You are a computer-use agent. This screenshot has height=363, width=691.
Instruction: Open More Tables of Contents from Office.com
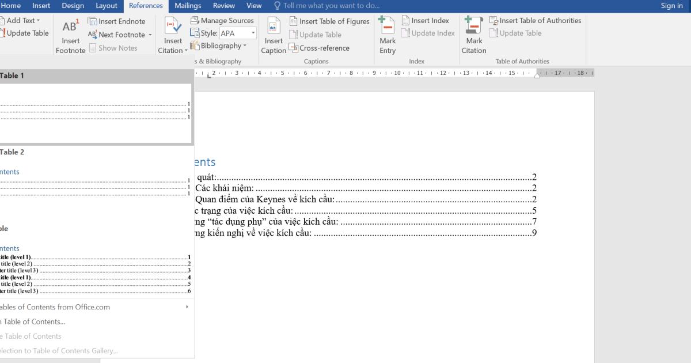[x=96, y=307]
